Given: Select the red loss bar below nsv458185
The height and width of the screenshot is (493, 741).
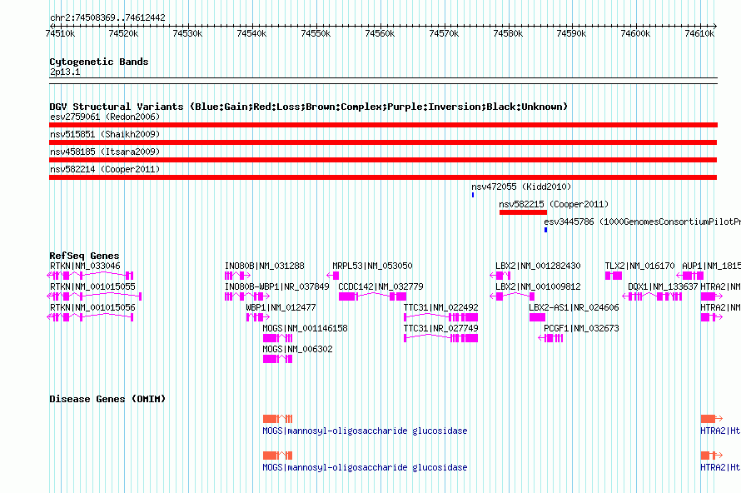Looking at the screenshot, I should [x=383, y=160].
